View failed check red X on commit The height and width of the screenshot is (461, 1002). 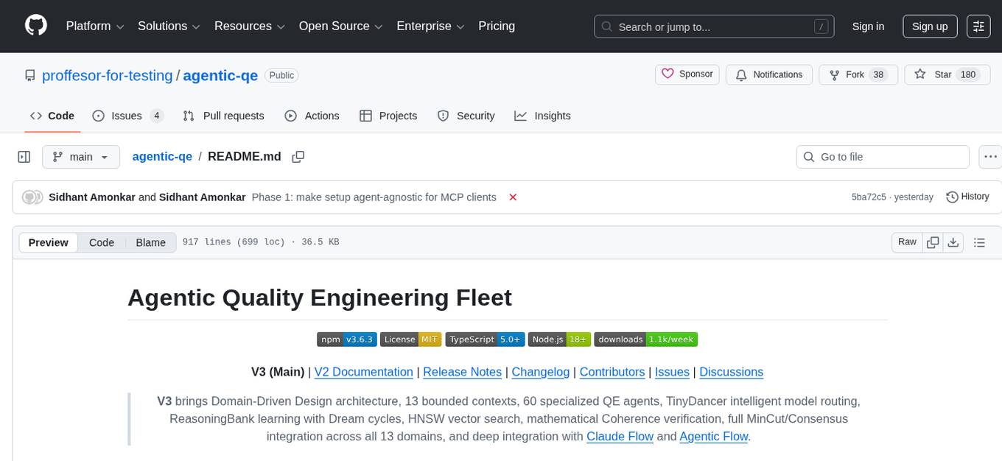click(513, 197)
